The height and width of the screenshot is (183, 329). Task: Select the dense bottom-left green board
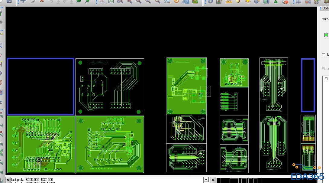[41, 144]
